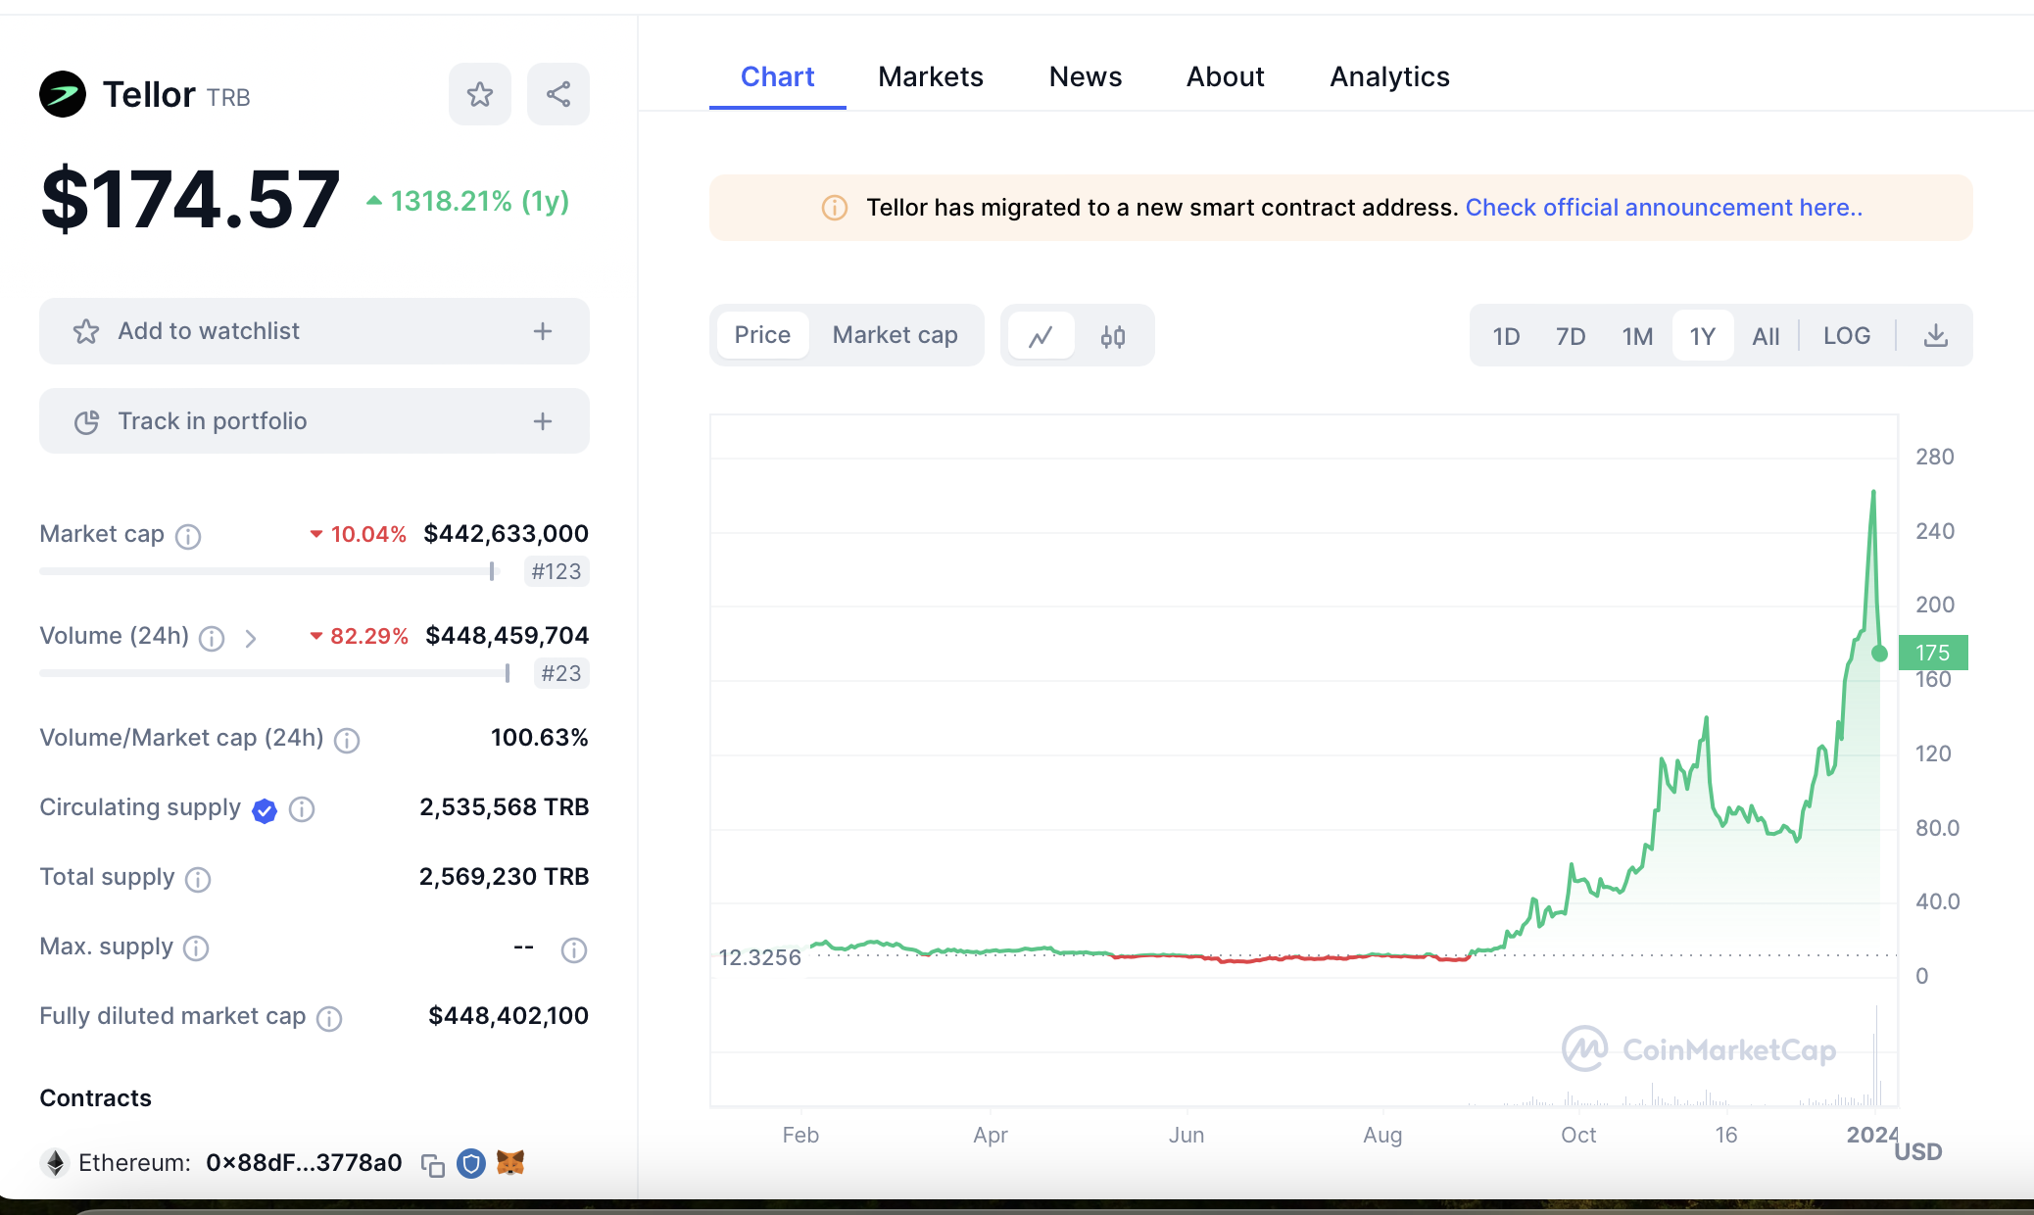
Task: Click the MetaMask fox icon
Action: click(x=510, y=1163)
